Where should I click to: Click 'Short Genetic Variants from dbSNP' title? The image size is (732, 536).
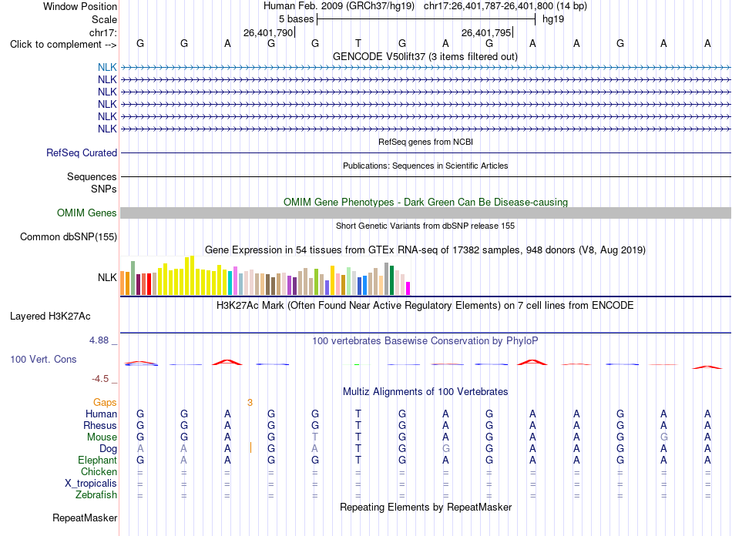coord(425,226)
